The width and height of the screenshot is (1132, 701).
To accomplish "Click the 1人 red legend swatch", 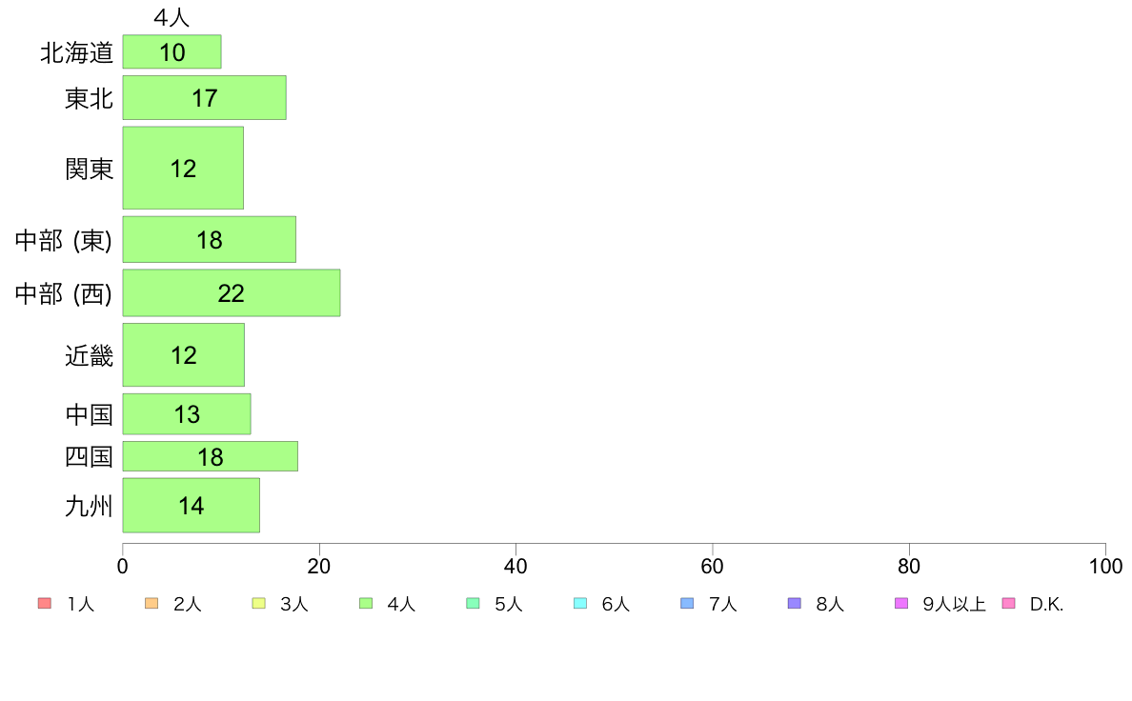I will (x=45, y=604).
